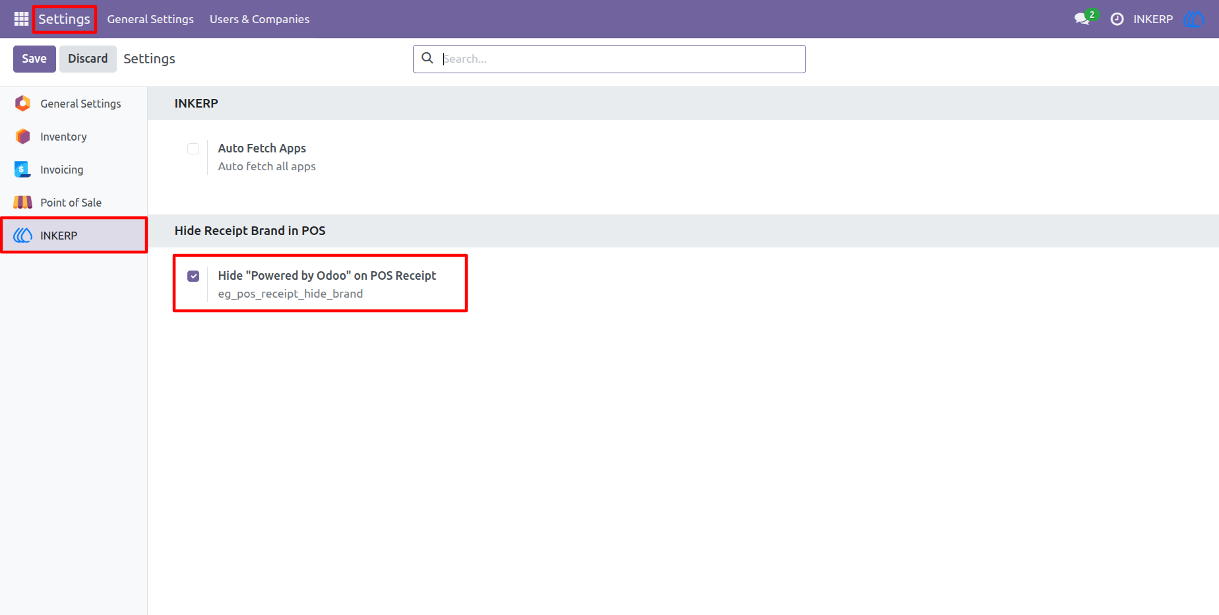This screenshot has height=615, width=1219.
Task: Click the INKERP user avatar logo
Action: (x=1195, y=19)
